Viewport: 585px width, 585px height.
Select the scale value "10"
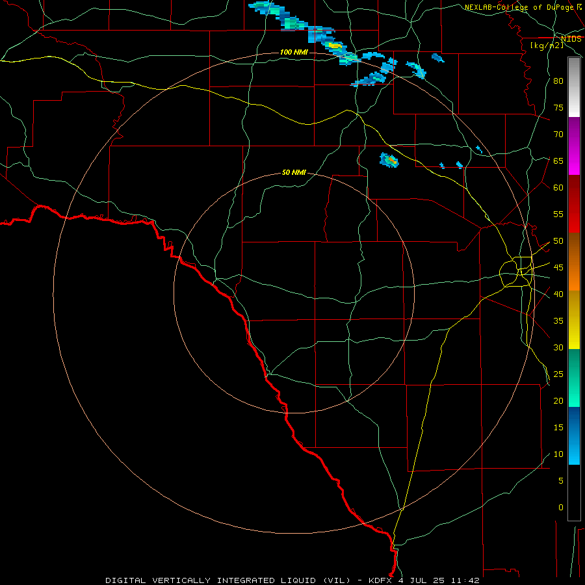(x=558, y=454)
